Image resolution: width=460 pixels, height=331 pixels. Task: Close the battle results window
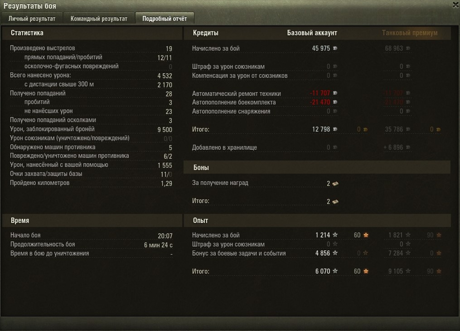pyautogui.click(x=455, y=5)
